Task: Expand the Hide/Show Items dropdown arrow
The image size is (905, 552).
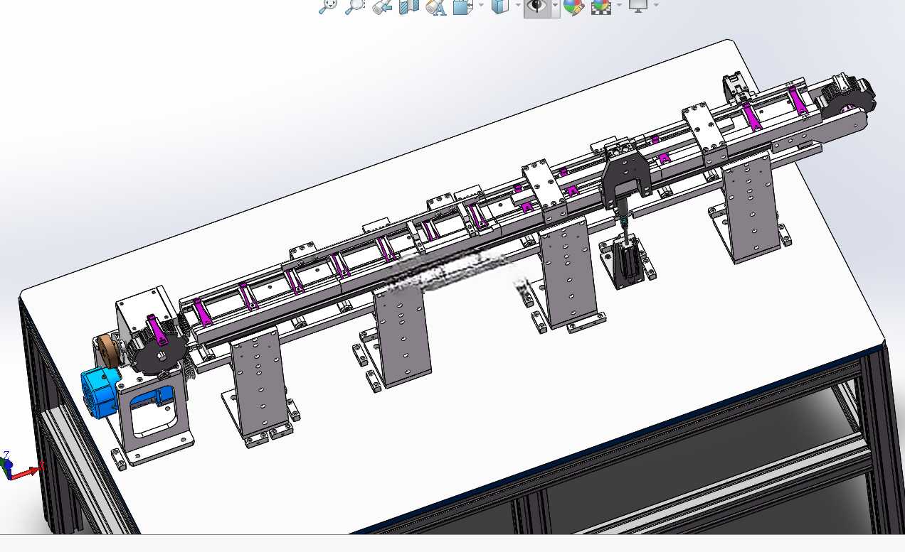Action: click(x=555, y=5)
